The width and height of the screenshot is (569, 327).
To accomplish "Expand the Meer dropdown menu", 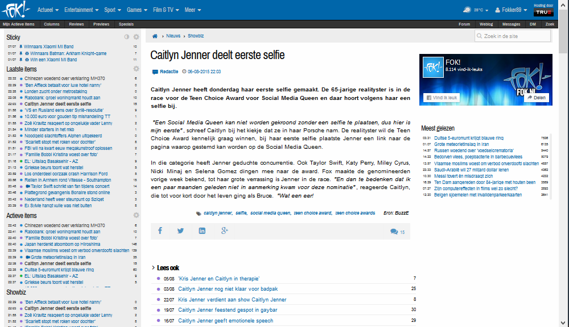I will (x=193, y=10).
